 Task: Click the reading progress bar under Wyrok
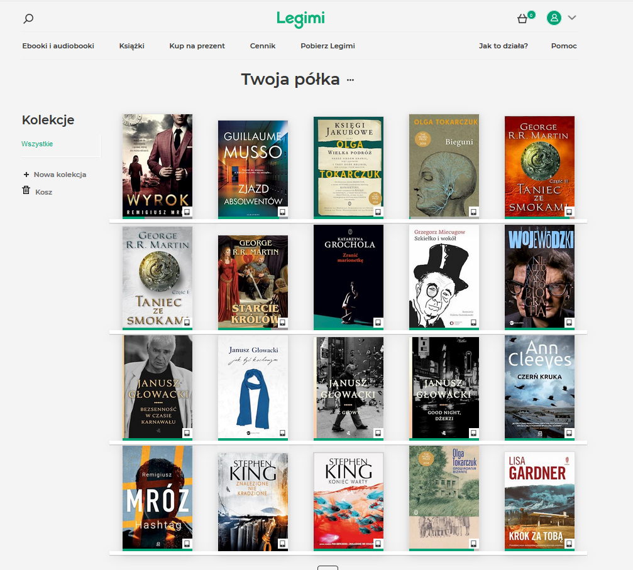tap(157, 218)
